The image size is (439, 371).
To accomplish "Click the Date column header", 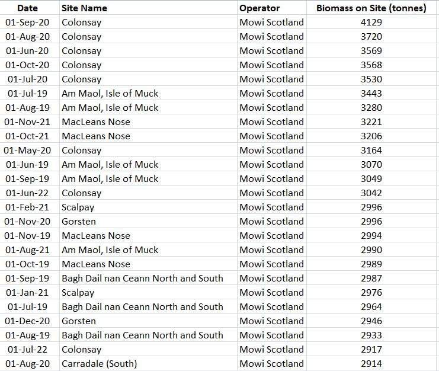I will [27, 8].
